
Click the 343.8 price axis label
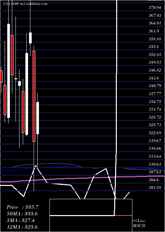154,78
